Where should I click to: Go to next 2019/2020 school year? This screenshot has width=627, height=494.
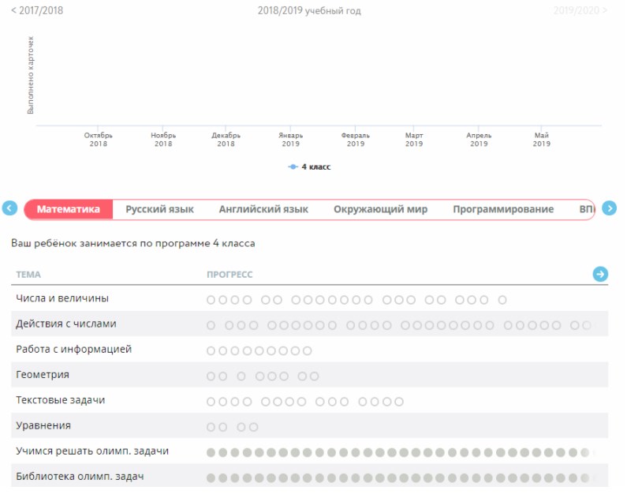[580, 10]
